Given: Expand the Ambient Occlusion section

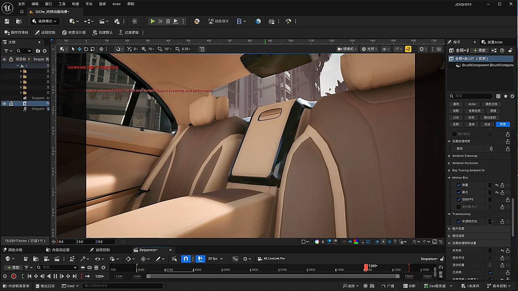Looking at the screenshot, I should [449, 163].
